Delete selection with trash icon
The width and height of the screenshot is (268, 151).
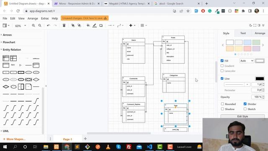(x=64, y=25)
